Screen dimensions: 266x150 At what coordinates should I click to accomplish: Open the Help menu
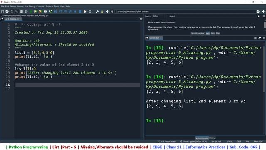pyautogui.click(x=68, y=7)
